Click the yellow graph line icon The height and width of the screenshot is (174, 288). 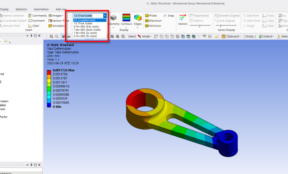click(217, 36)
